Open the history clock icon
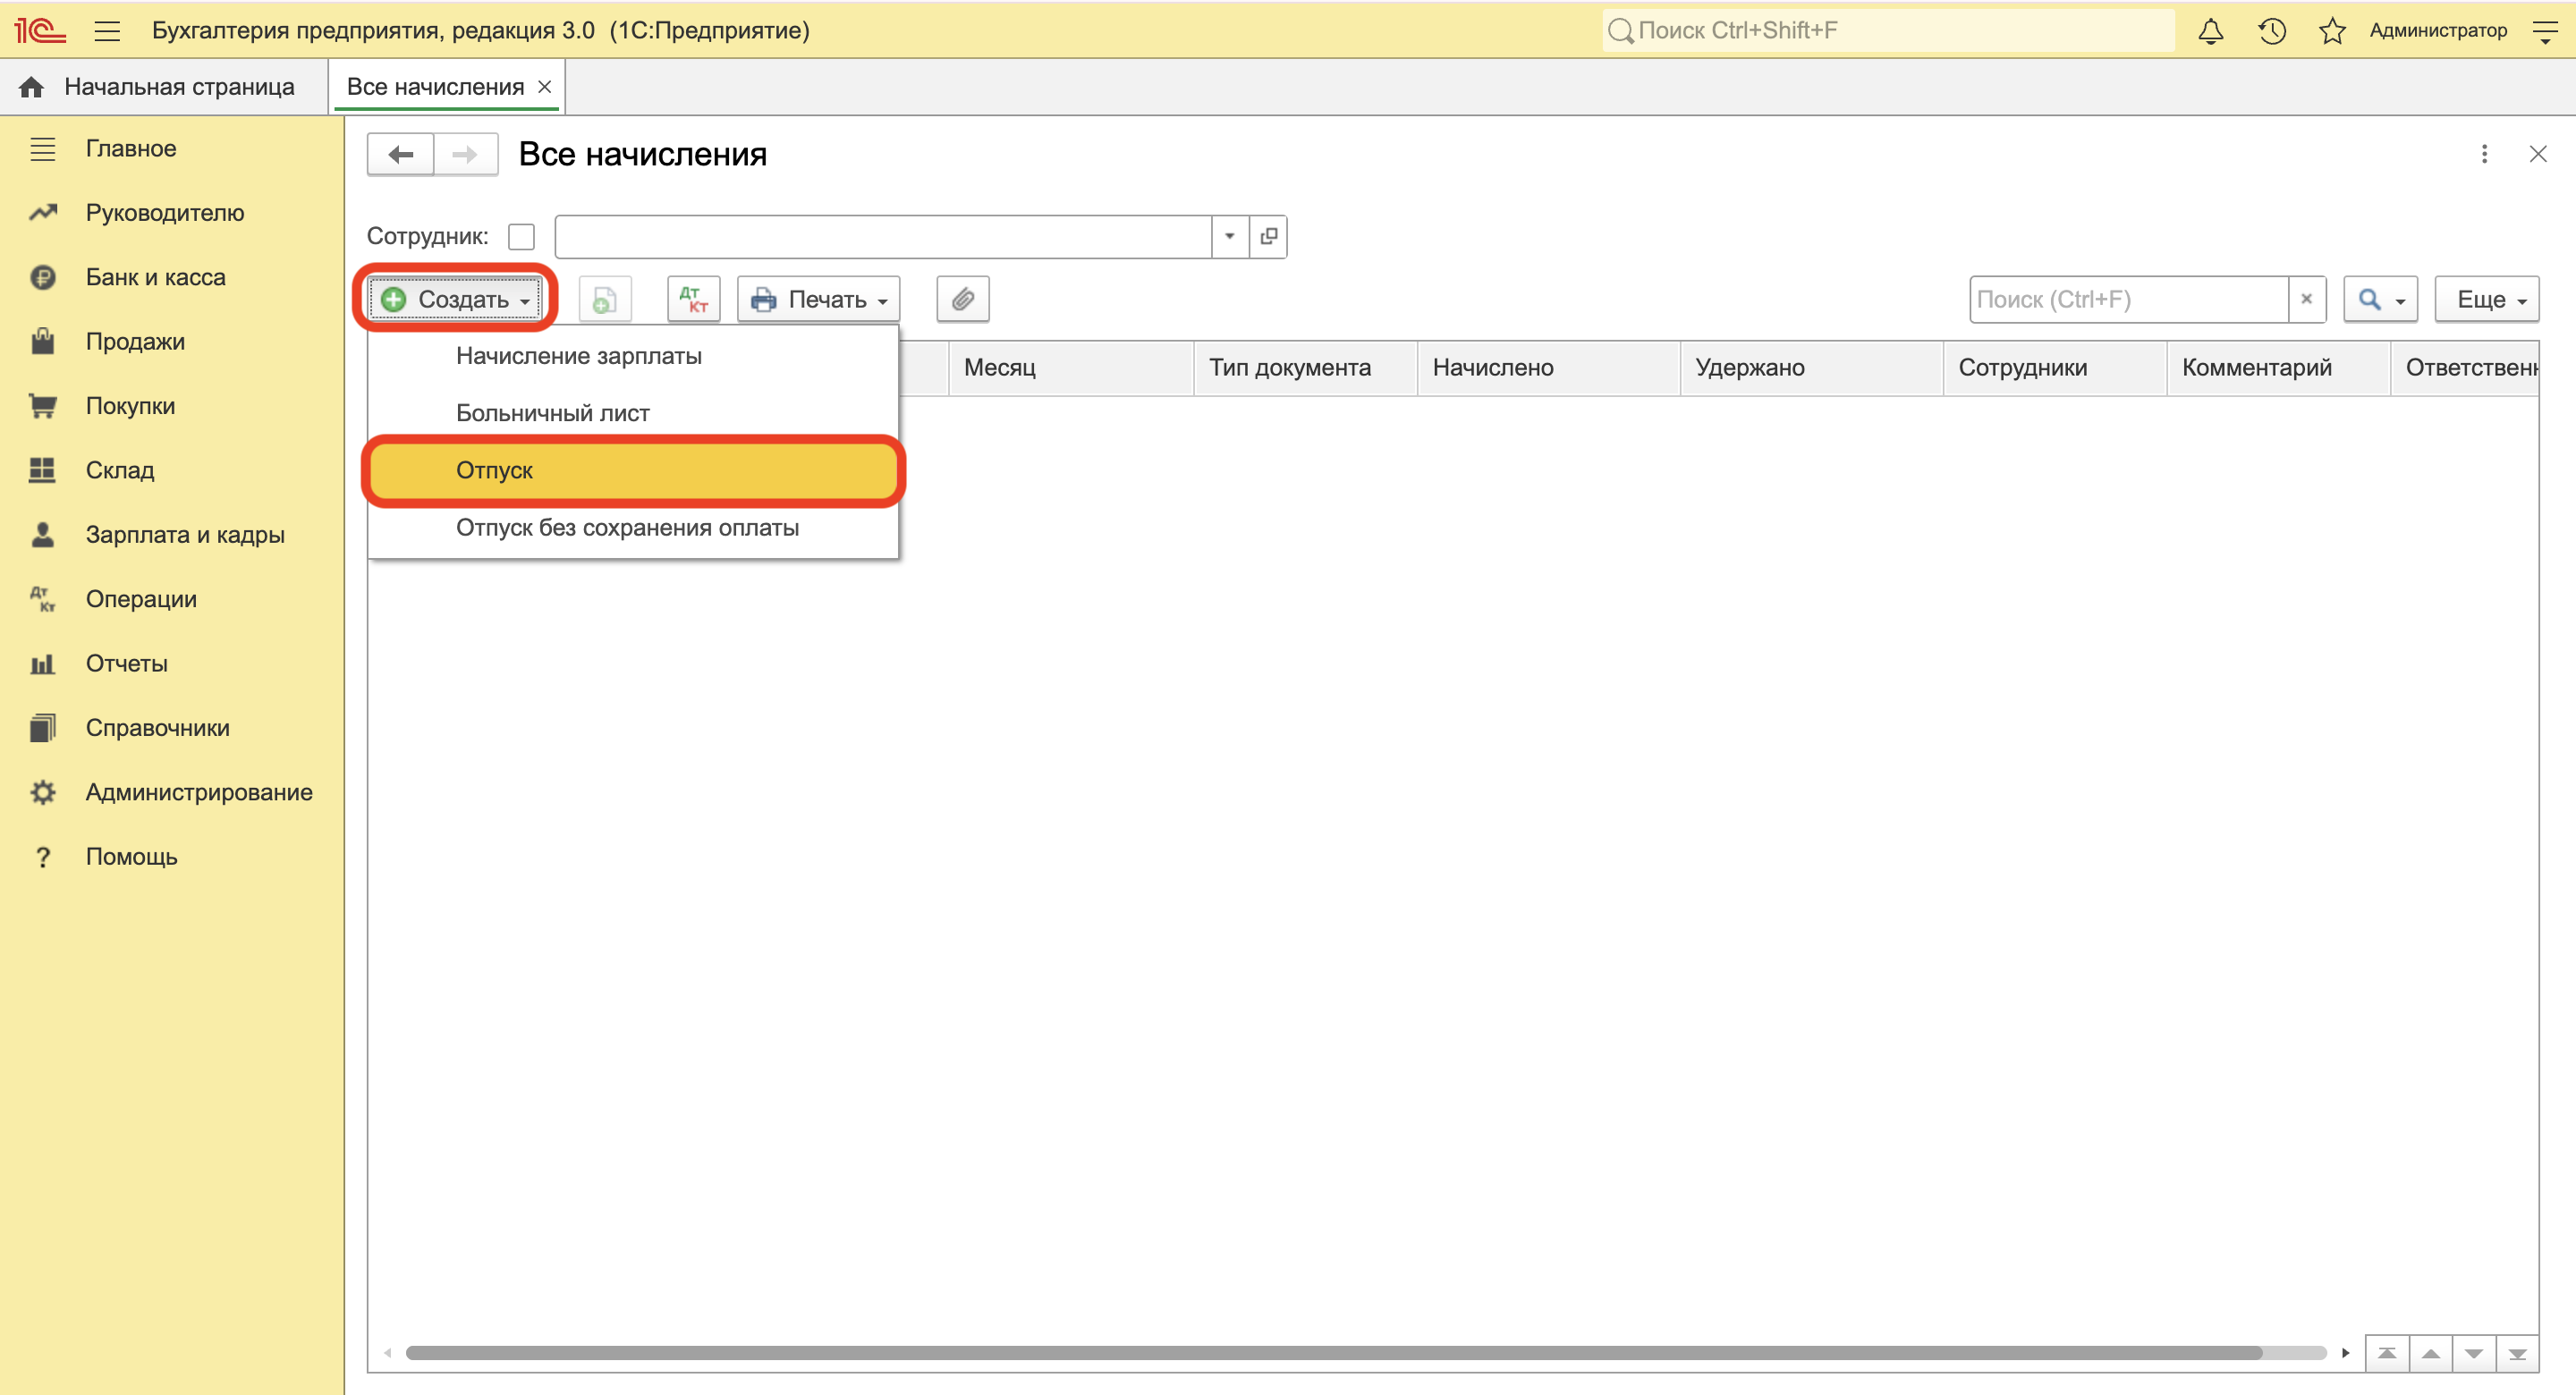 click(2272, 31)
